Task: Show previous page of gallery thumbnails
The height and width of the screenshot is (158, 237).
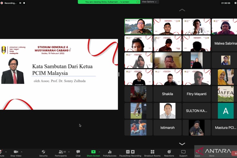Action: pyautogui.click(x=182, y=10)
